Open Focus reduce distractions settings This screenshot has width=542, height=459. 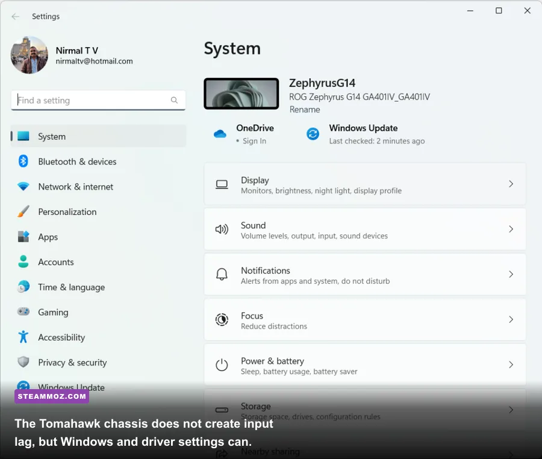click(365, 319)
